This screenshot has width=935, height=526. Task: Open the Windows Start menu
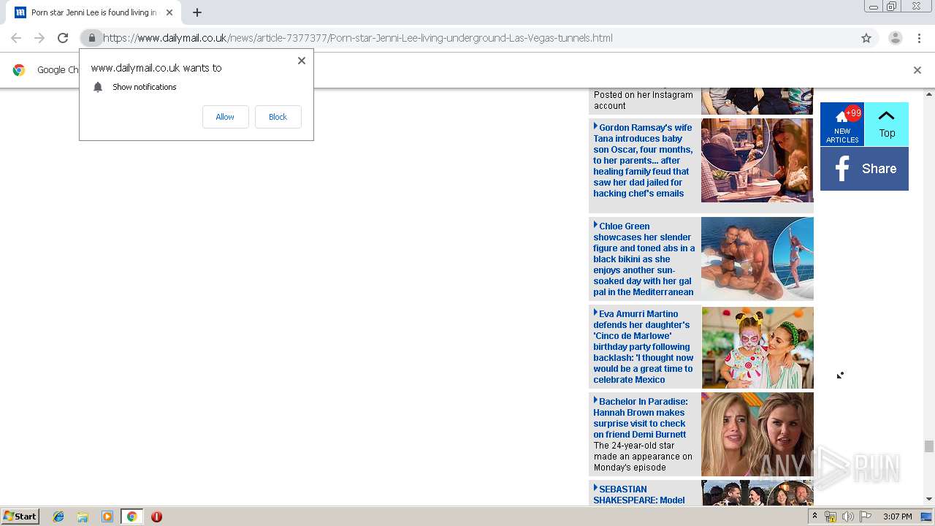click(x=20, y=517)
